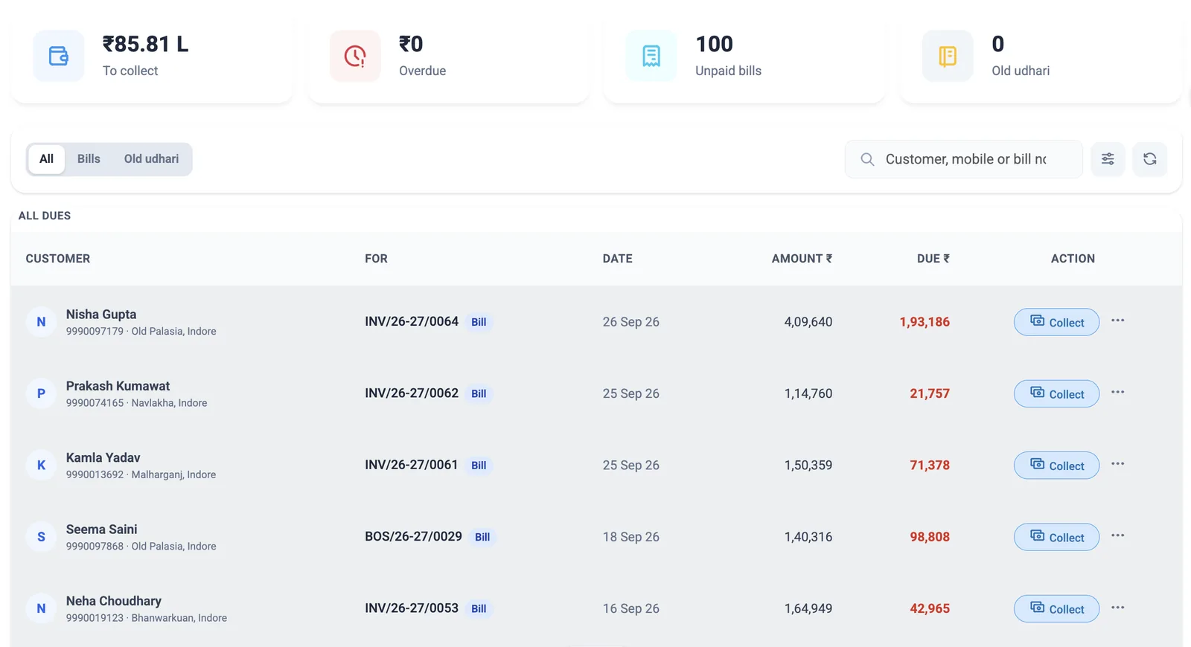The height and width of the screenshot is (647, 1191).
Task: Open more options for Neha Choudhary row
Action: [1118, 608]
